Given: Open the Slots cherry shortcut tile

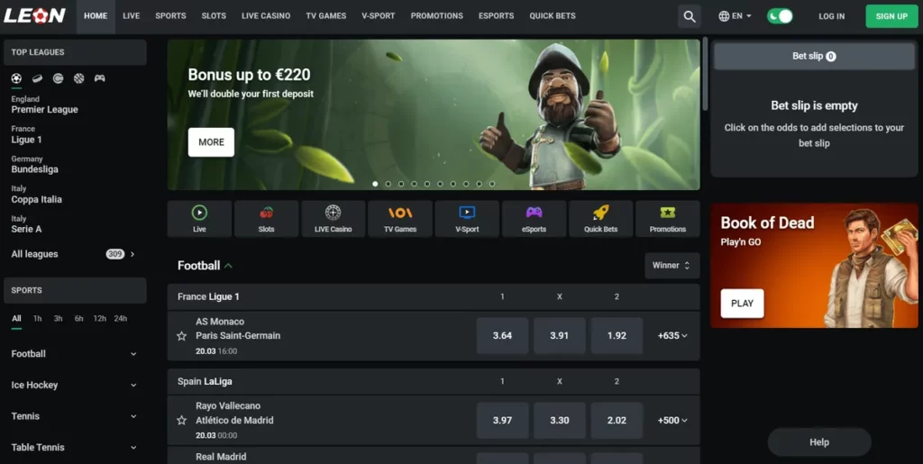Looking at the screenshot, I should (x=266, y=219).
